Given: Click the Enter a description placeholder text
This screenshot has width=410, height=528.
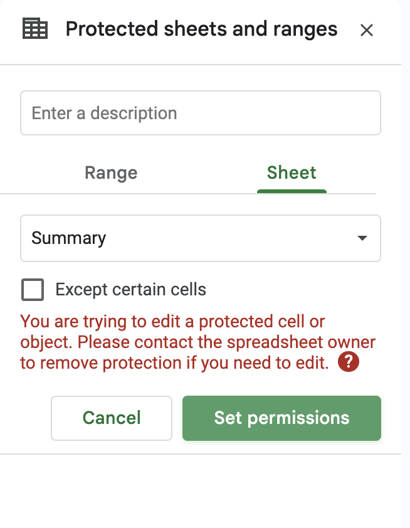Looking at the screenshot, I should point(104,114).
